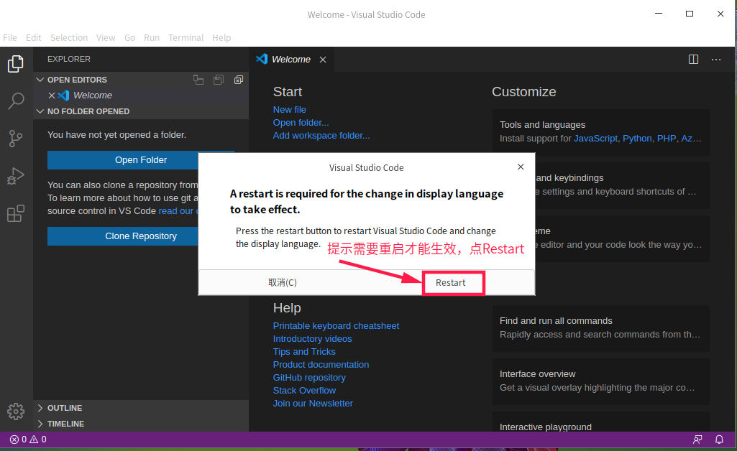
Task: Open the Manage gear menu
Action: point(15,412)
